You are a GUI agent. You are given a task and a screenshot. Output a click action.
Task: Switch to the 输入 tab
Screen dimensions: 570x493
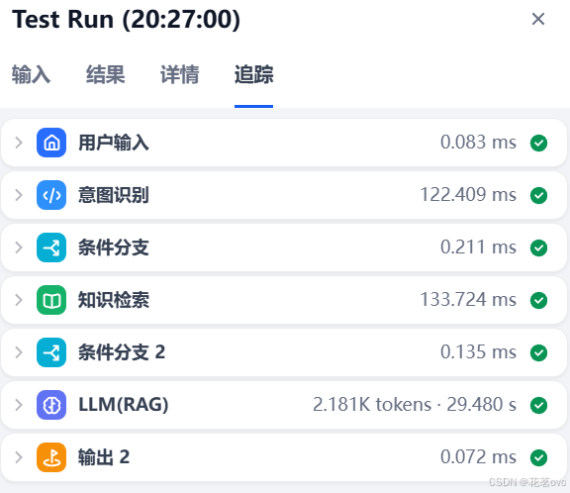31,74
